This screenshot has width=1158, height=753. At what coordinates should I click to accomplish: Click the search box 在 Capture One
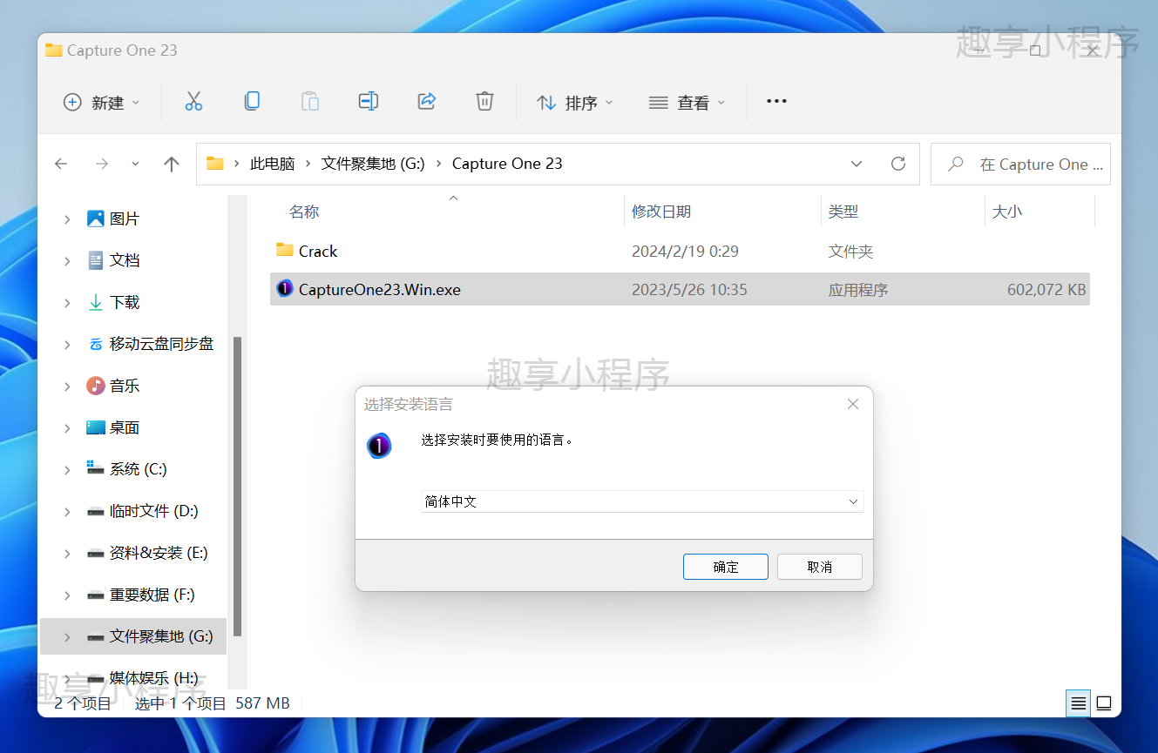point(1020,164)
